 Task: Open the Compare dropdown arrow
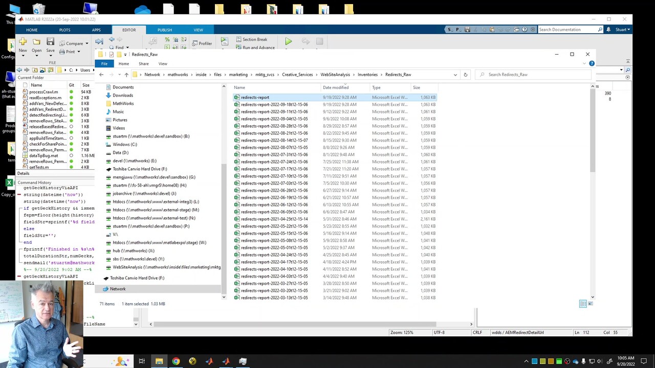[86, 43]
